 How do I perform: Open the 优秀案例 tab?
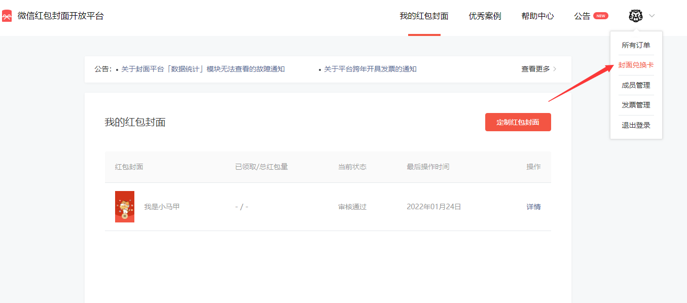[485, 16]
